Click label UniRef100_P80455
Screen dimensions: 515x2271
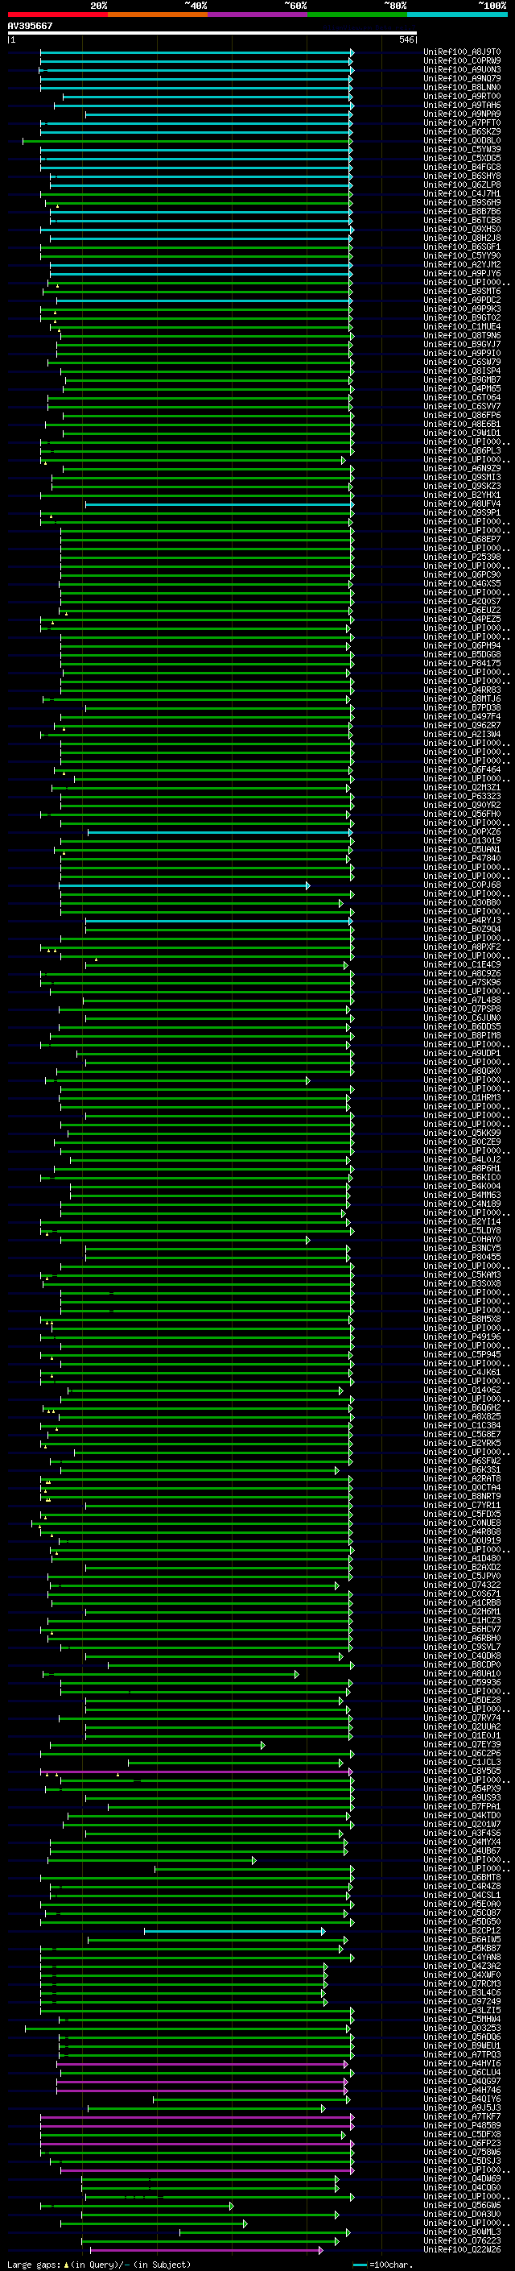[462, 1258]
